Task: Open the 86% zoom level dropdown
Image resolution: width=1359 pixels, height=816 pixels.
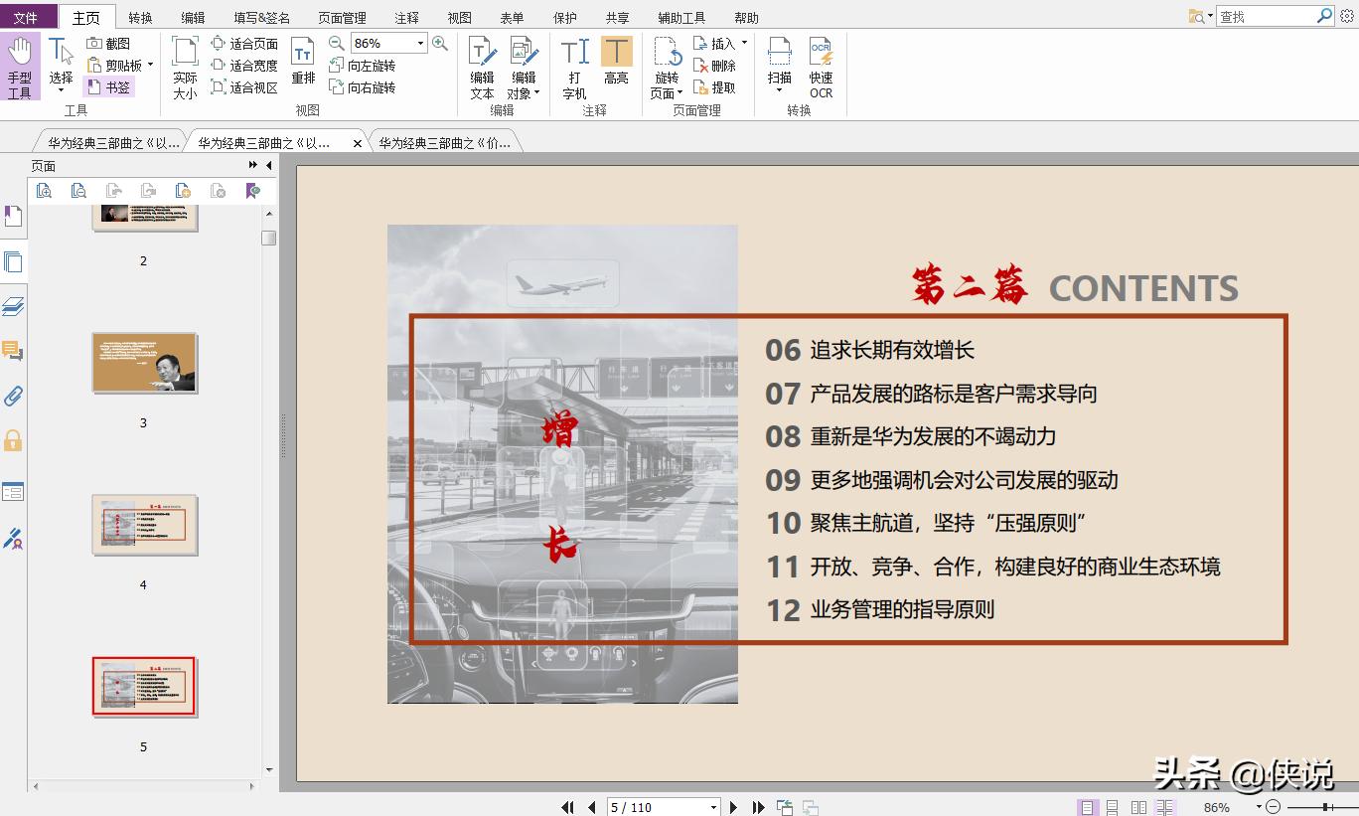Action: click(421, 44)
